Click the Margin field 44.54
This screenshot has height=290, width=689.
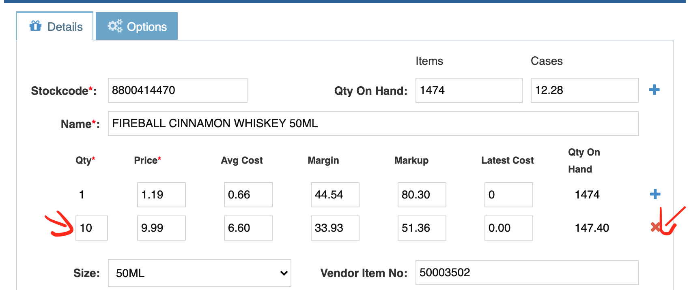point(335,195)
